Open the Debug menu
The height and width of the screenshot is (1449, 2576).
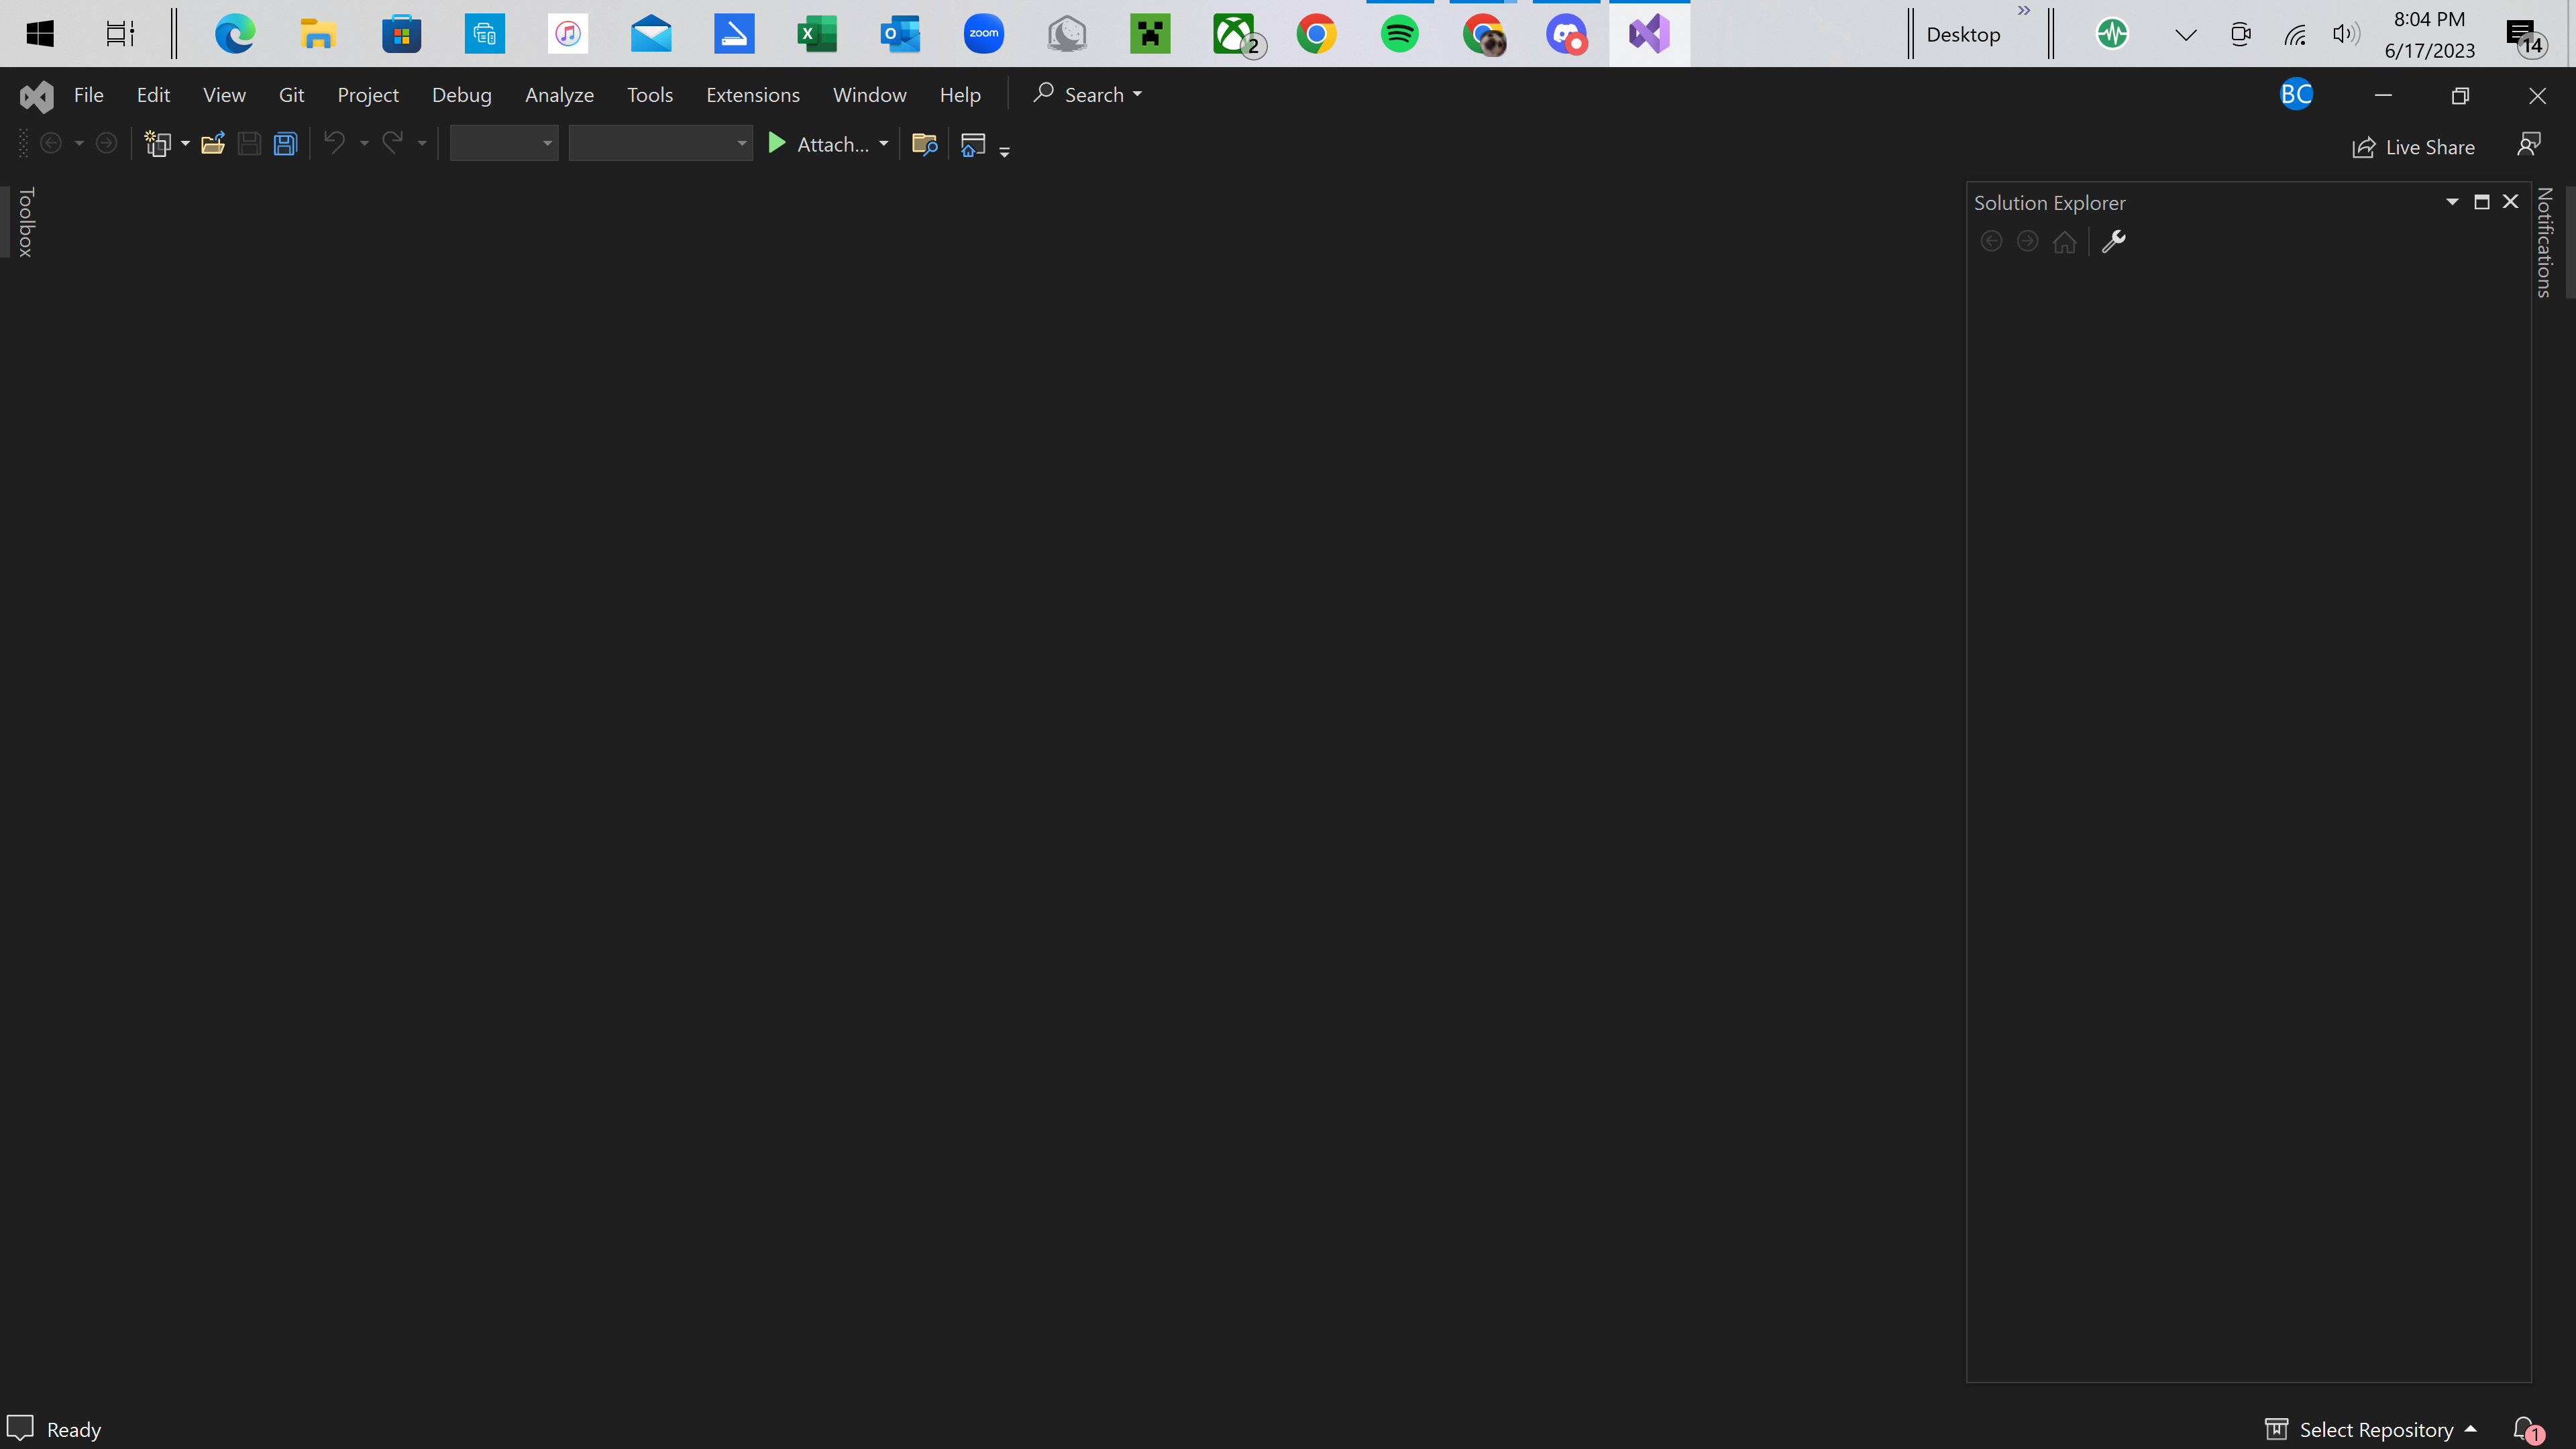pyautogui.click(x=461, y=95)
